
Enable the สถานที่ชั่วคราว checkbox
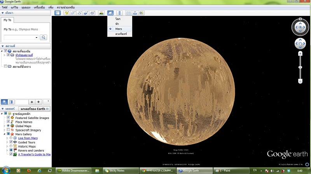[5, 66]
